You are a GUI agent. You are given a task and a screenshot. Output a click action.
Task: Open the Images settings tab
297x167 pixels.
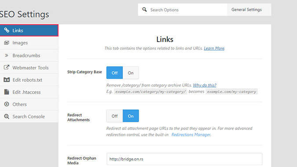(29, 43)
